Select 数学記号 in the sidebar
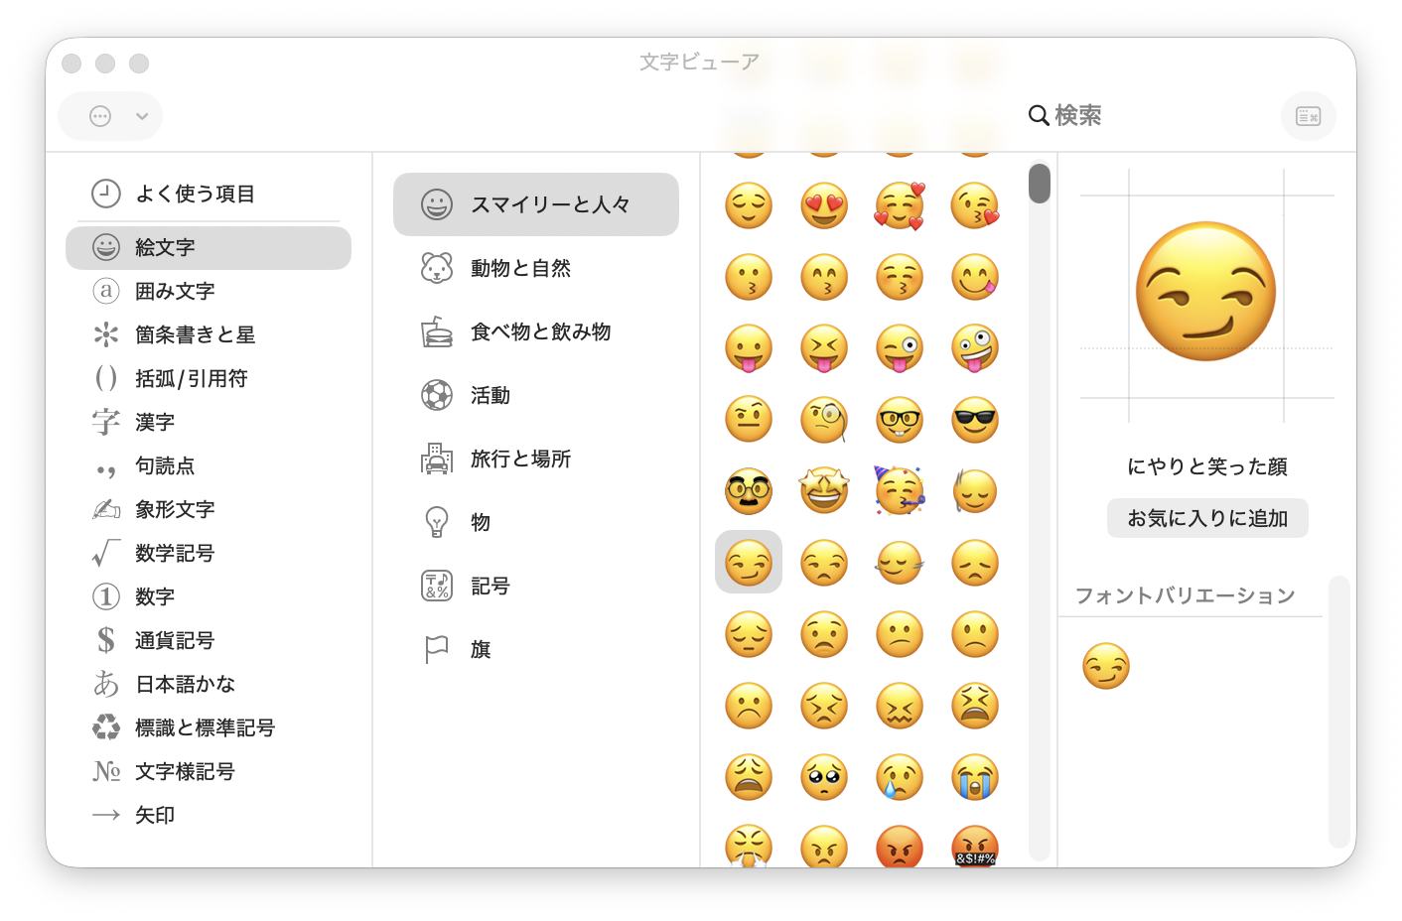 click(175, 553)
